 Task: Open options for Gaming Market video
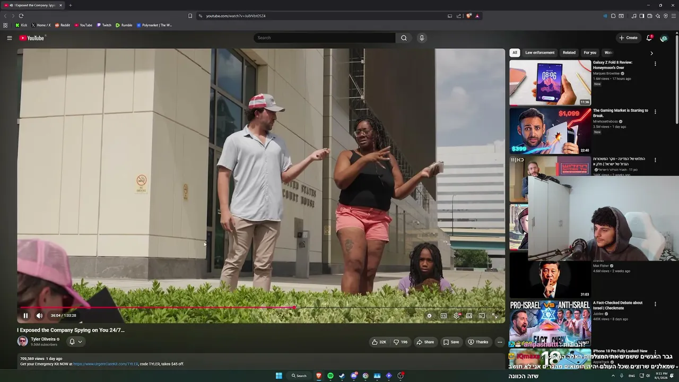point(655,112)
